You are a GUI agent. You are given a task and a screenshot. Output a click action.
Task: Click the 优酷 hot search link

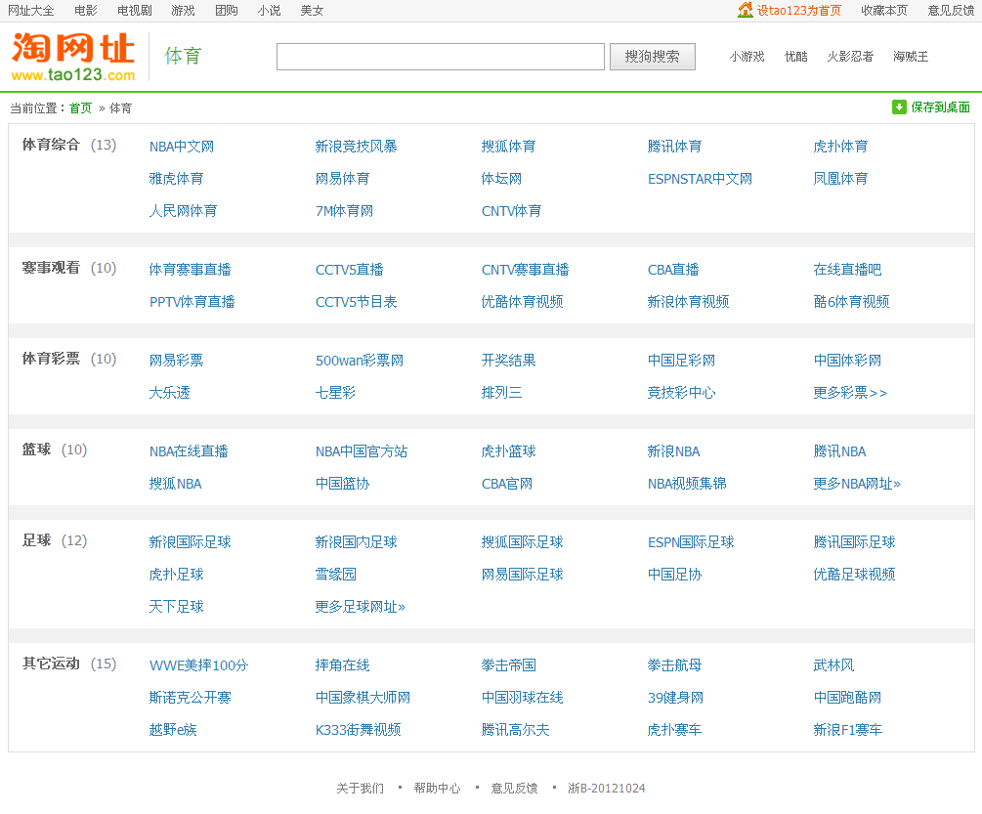795,57
